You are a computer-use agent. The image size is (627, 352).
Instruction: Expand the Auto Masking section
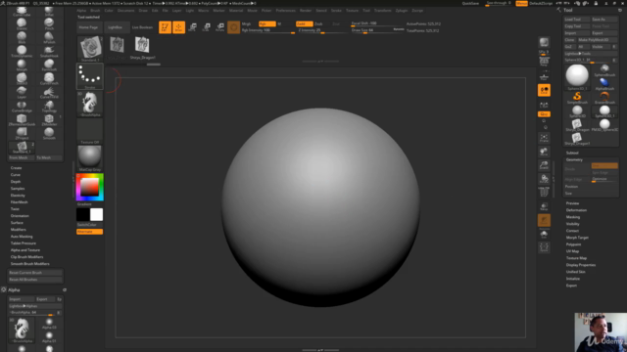[22, 237]
